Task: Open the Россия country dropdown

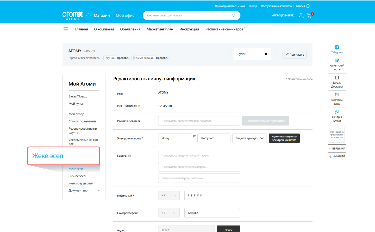Action: 304,6
